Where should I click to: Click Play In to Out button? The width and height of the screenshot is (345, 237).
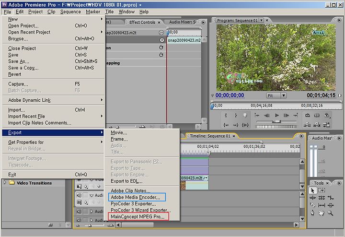[245, 125]
